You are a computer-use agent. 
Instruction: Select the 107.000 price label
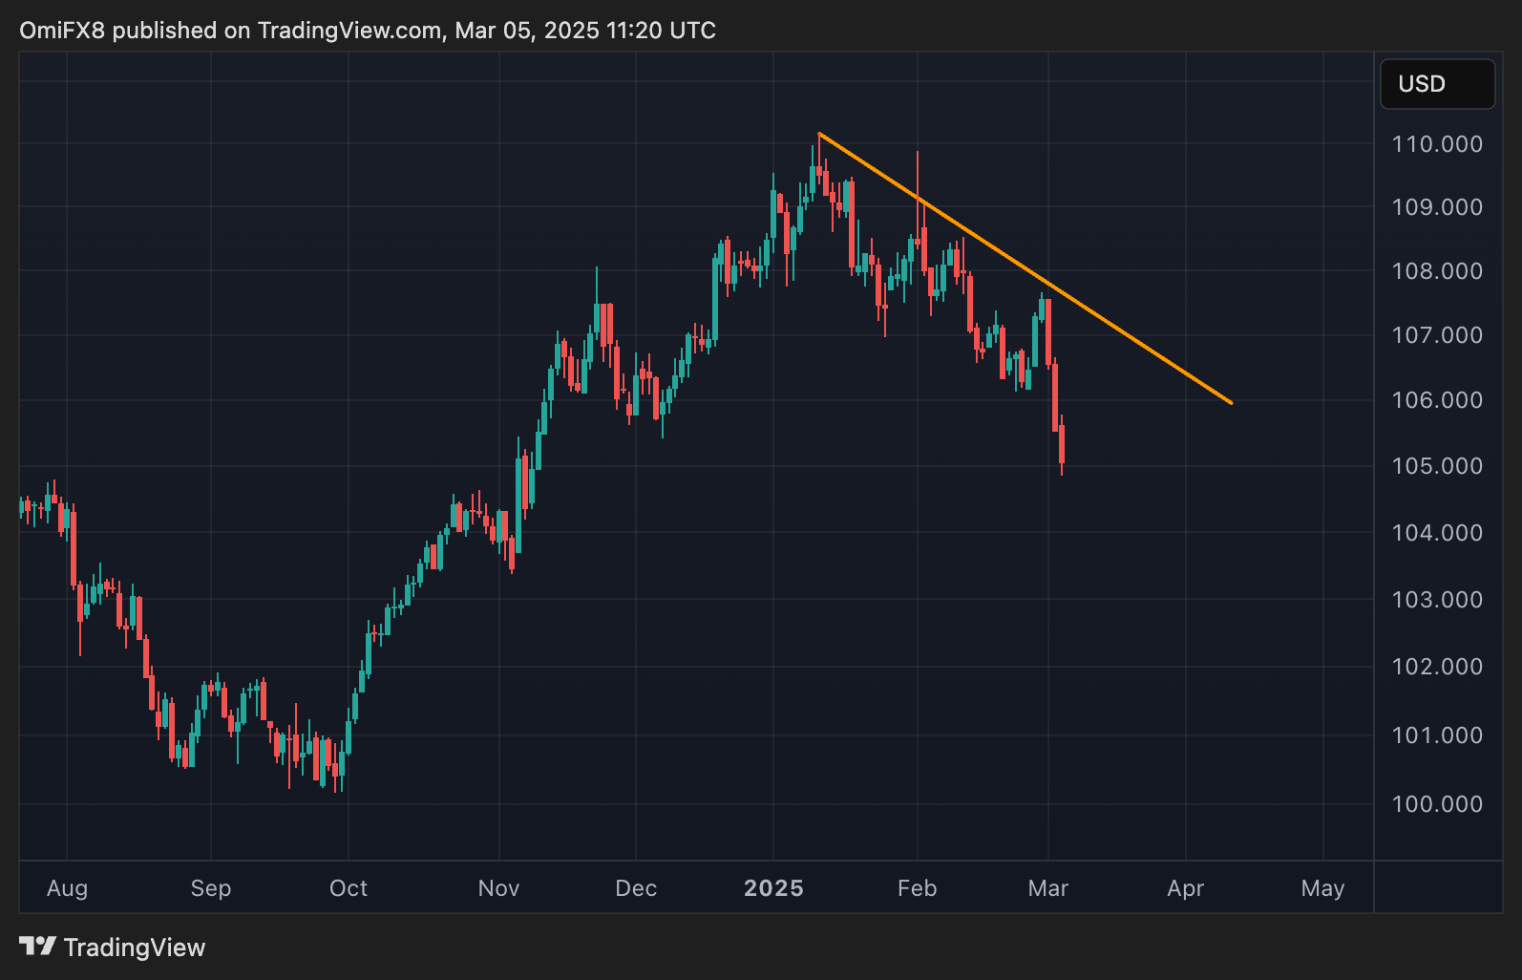tap(1437, 335)
